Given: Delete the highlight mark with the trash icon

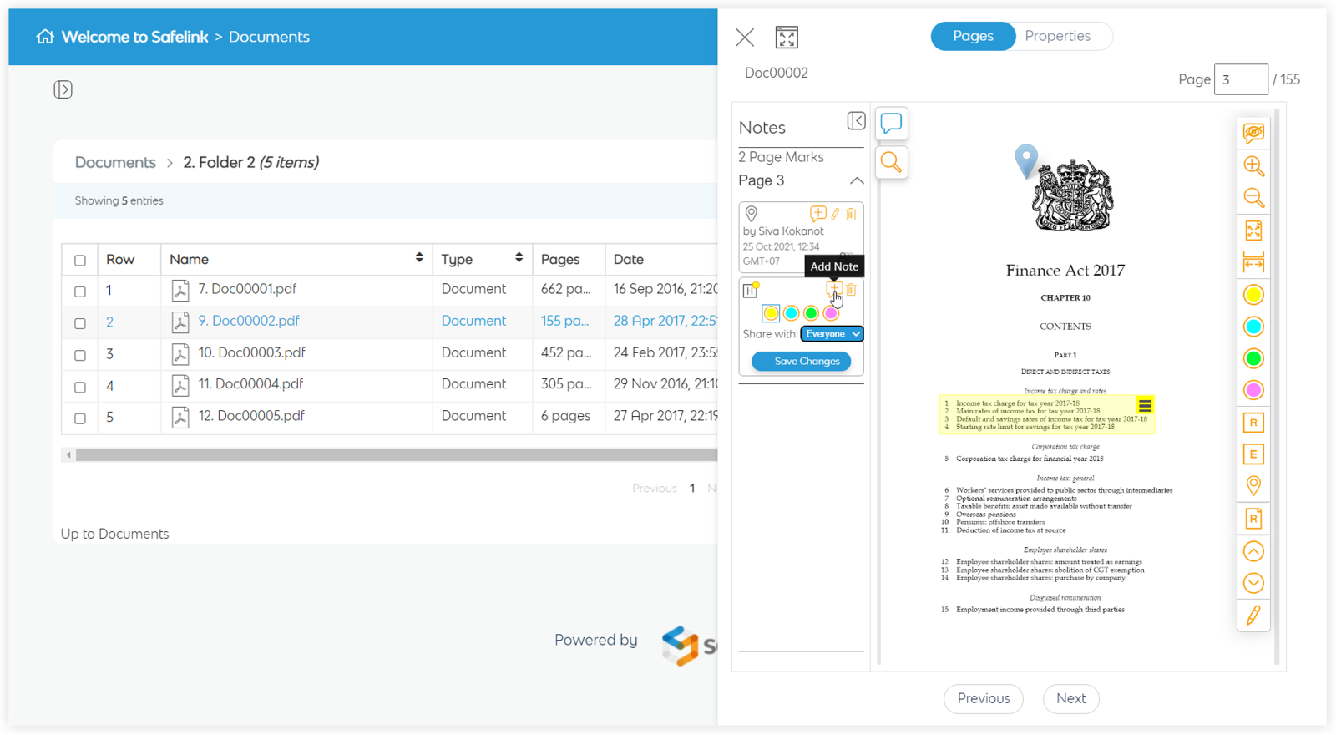Looking at the screenshot, I should tap(851, 290).
